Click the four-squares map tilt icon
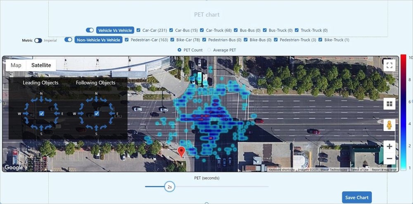The width and height of the screenshot is (413, 204). [389, 103]
